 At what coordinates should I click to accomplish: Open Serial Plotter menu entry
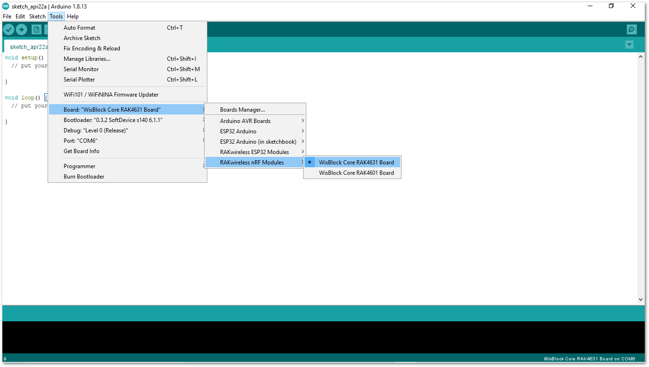(127, 80)
